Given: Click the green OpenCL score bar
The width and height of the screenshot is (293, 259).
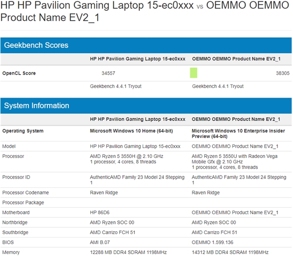Looking at the screenshot, I should (193, 73).
